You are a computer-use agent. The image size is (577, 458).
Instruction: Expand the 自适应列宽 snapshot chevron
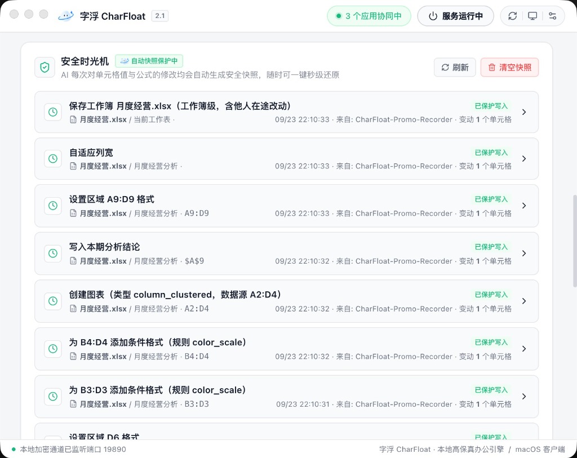tap(524, 158)
